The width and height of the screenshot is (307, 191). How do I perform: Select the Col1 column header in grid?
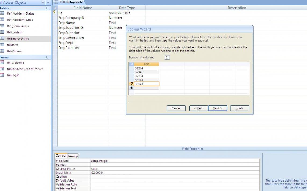(147, 64)
